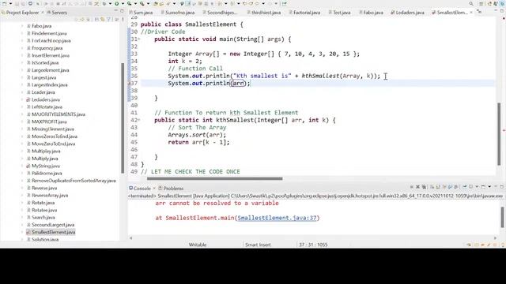Switch to the thirdhiest.java editor tab
Image resolution: width=506 pixels, height=284 pixels.
[263, 13]
